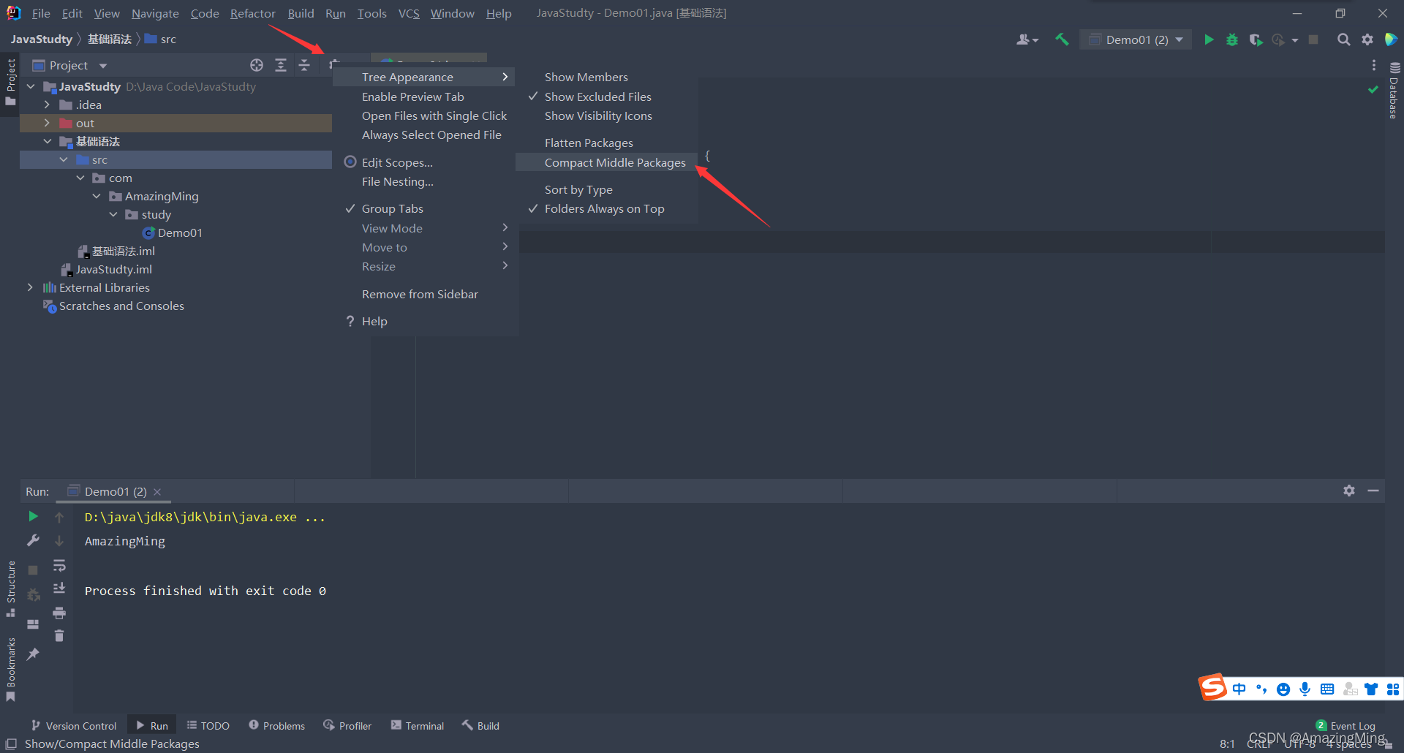Run Demo01 with coverage shield icon

[x=1256, y=39]
